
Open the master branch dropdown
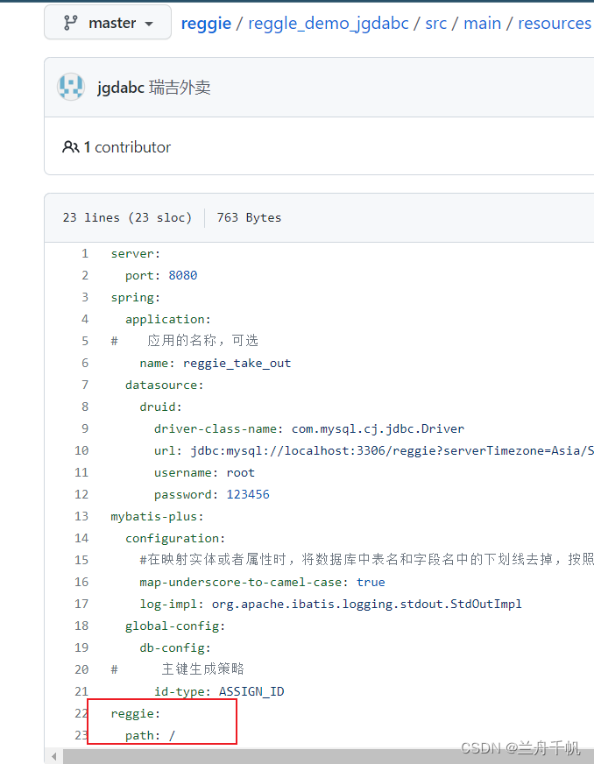[108, 23]
